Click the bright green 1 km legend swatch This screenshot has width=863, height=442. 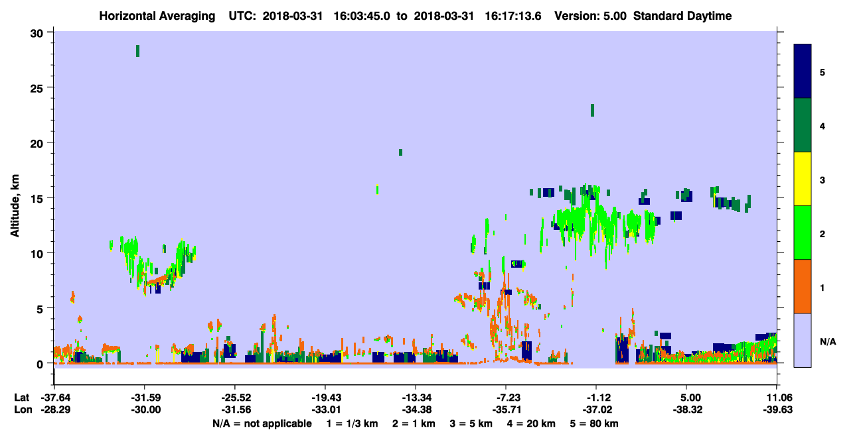pyautogui.click(x=803, y=233)
